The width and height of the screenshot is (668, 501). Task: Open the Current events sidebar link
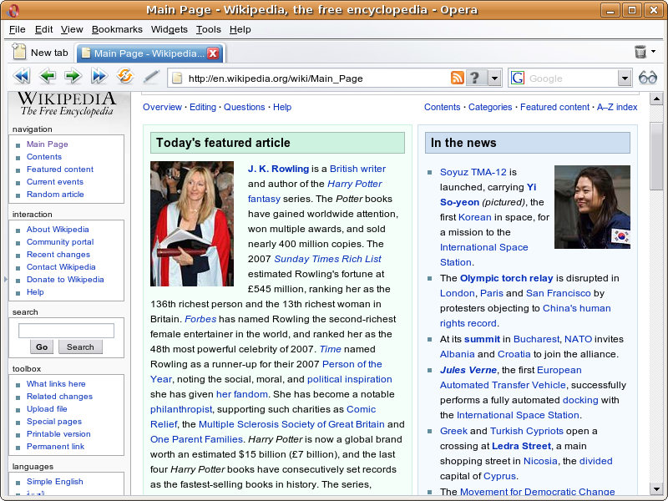pos(55,182)
